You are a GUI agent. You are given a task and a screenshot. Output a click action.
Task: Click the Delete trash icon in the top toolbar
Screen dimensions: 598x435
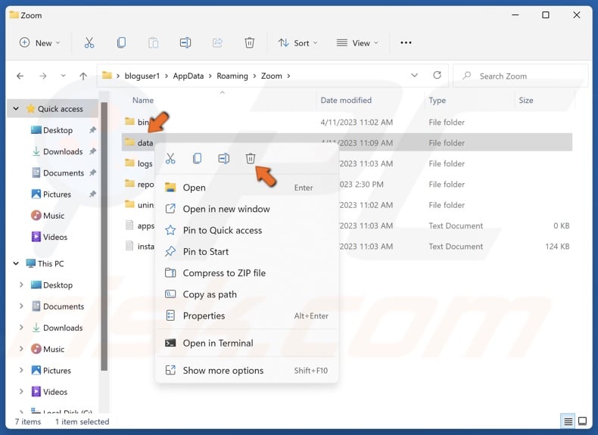[250, 42]
